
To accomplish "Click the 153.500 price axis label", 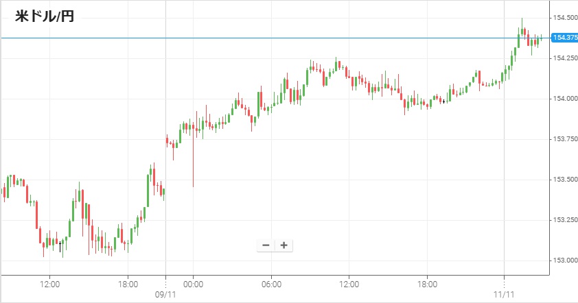I will (563, 180).
